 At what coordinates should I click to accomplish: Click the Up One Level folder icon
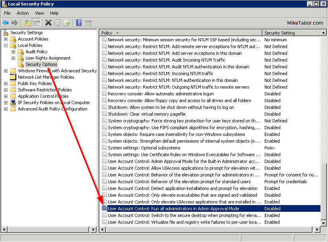pyautogui.click(x=27, y=23)
